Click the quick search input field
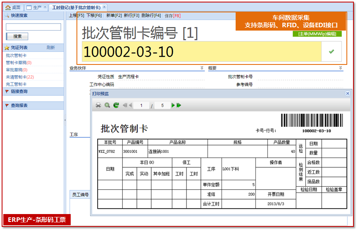Image resolution: width=358 pixels, height=231 pixels. [33, 27]
